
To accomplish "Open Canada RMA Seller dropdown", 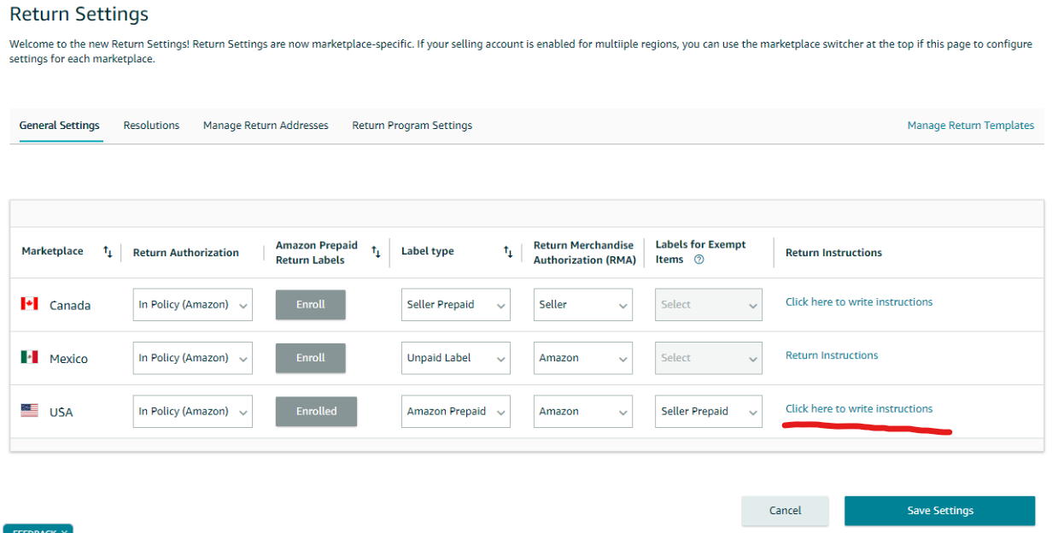I will 583,305.
